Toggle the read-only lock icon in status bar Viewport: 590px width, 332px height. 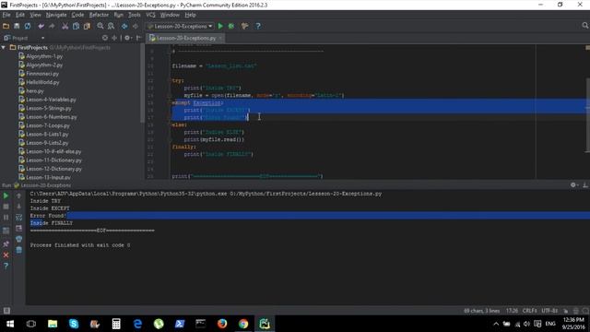tap(565, 311)
